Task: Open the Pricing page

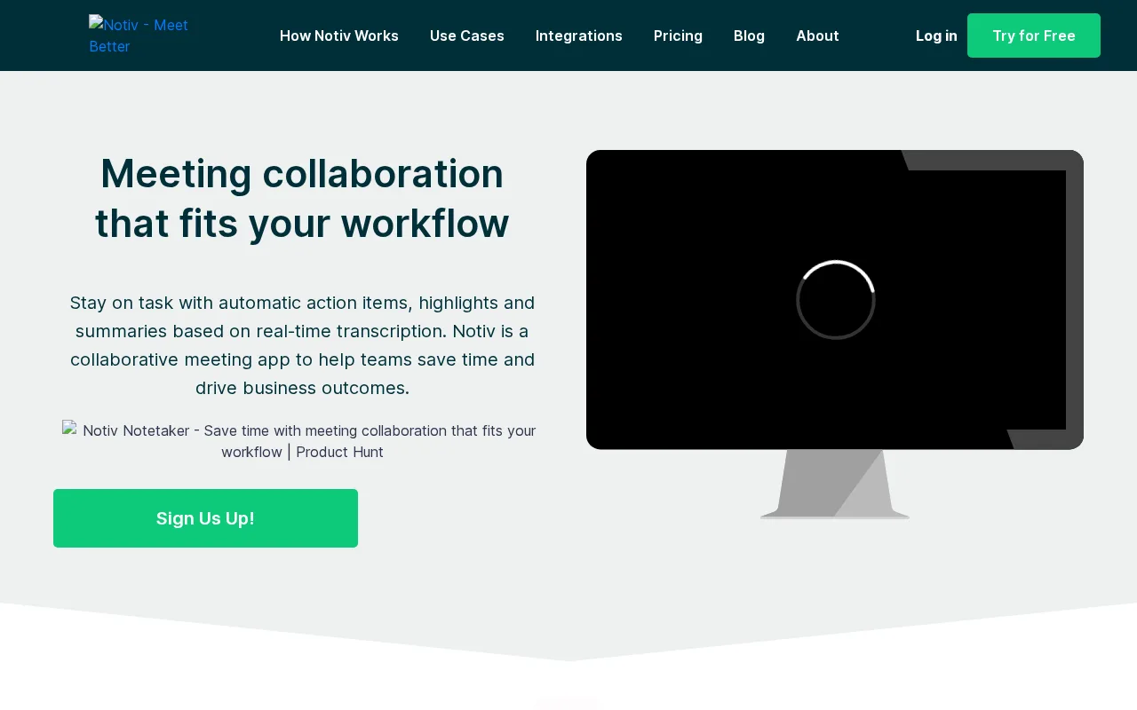Action: [678, 35]
